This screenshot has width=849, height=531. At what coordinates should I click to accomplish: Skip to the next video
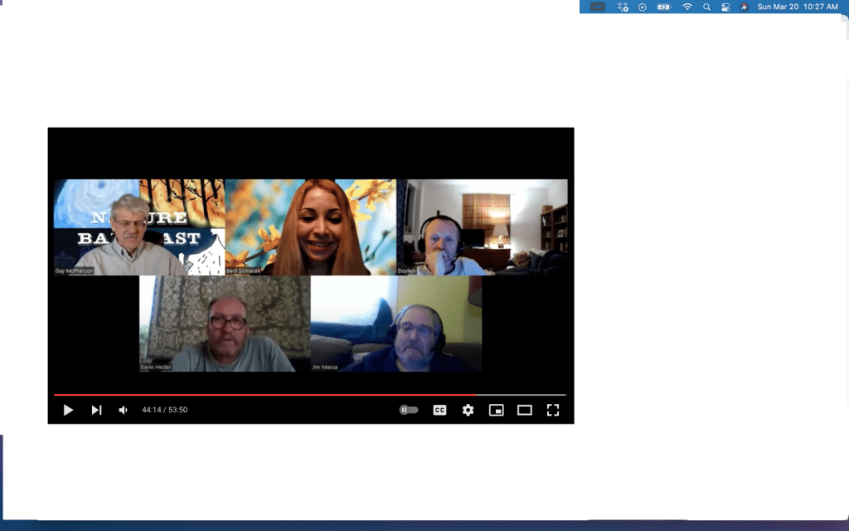coord(96,410)
